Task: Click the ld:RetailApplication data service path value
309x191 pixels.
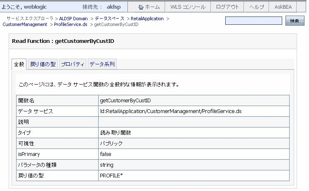Action: point(171,111)
